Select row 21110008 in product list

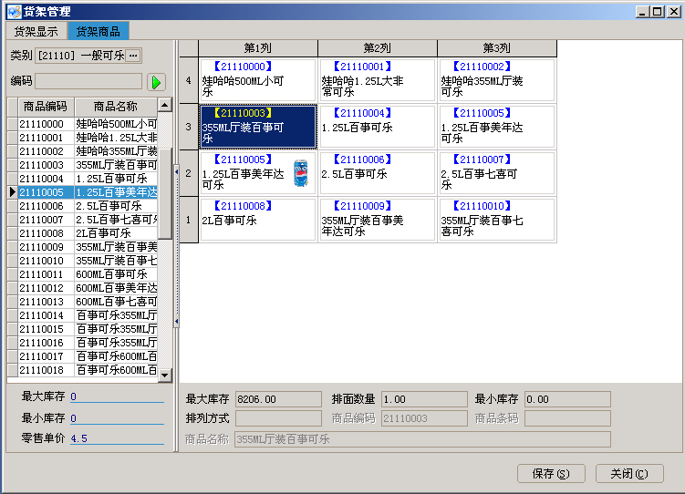(x=83, y=233)
